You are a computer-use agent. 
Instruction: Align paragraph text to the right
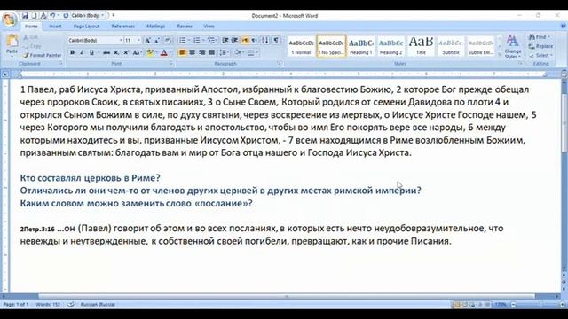(201, 52)
